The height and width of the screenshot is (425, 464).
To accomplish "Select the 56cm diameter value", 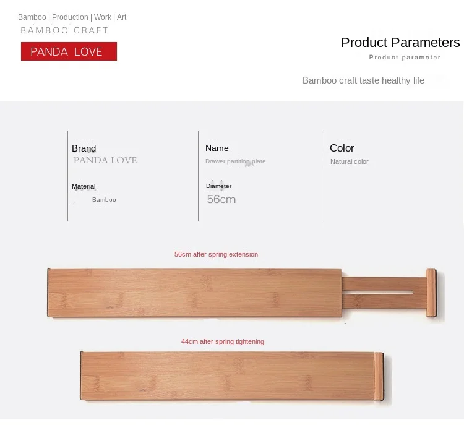I will 221,199.
